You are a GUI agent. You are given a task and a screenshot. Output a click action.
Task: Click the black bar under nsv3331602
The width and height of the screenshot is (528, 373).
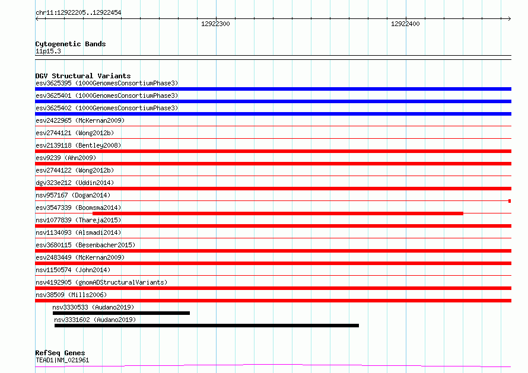(x=207, y=326)
